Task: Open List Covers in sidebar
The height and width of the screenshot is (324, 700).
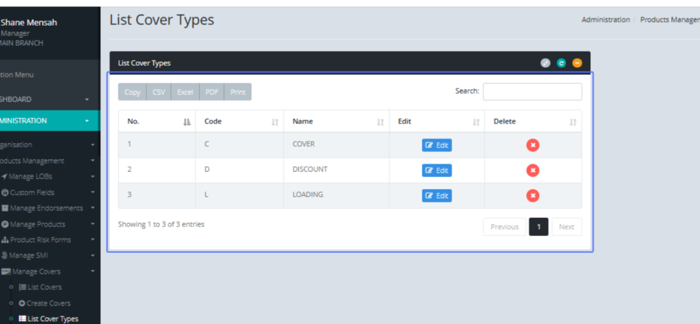Action: 44,287
